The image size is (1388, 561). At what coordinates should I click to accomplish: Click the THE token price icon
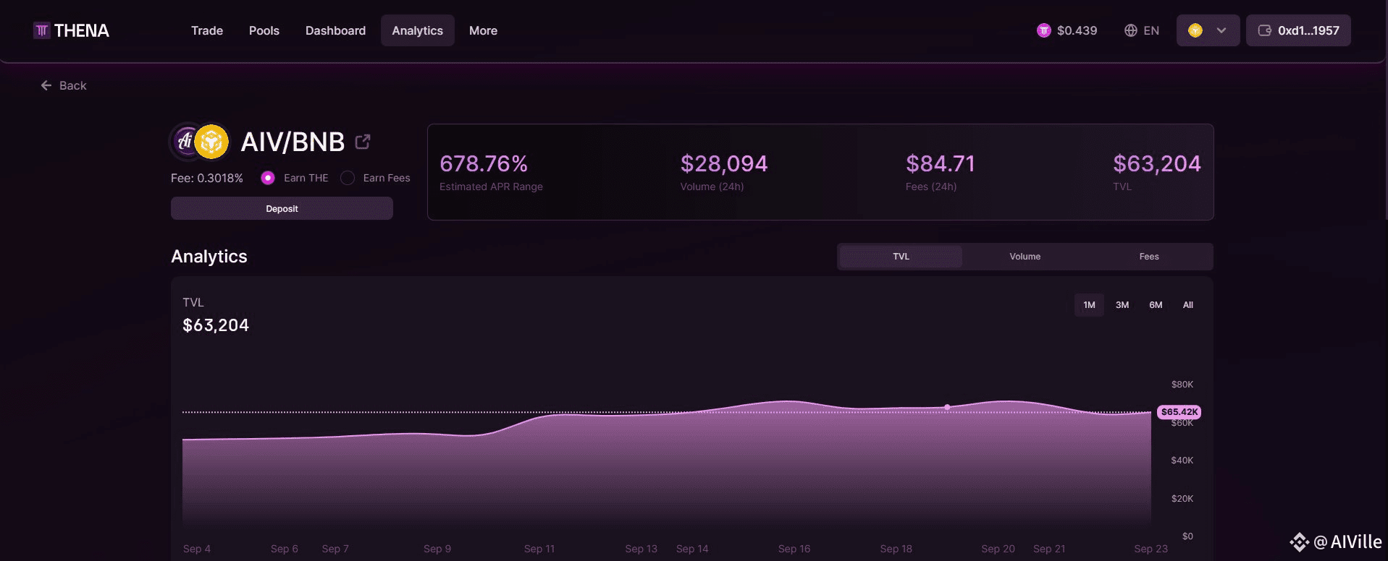pos(1043,30)
